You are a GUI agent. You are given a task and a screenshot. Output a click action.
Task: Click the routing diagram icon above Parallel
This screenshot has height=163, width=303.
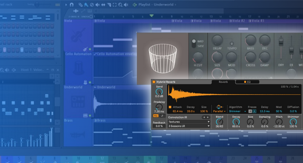(x=219, y=107)
